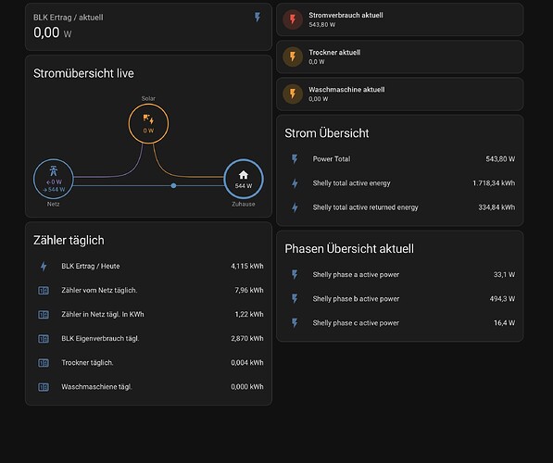This screenshot has height=463, width=553.
Task: Click the Shelly phase b active power entry
Action: click(400, 299)
